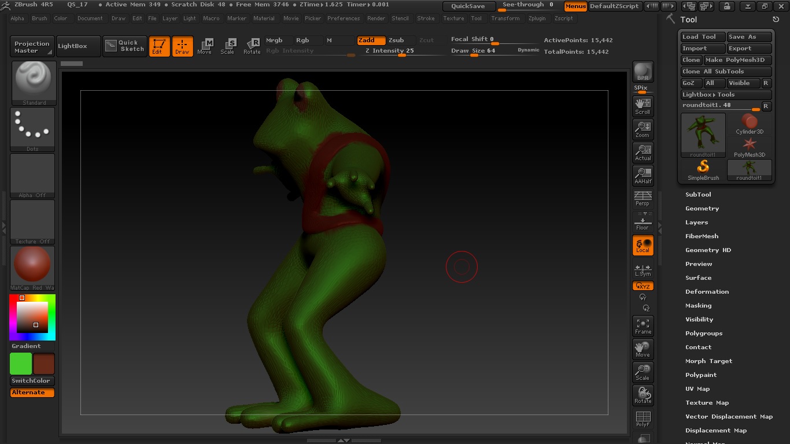Click the Zoom canvas icon
This screenshot has height=444, width=790.
coord(643,129)
